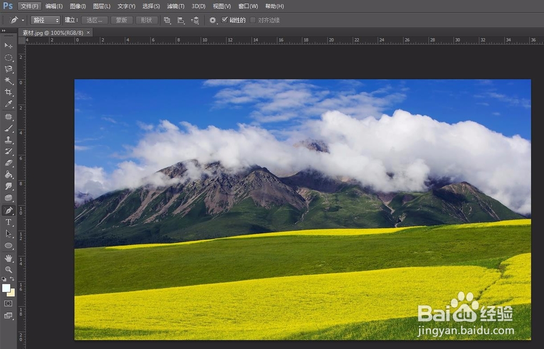Open gear settings in options bar

coord(213,21)
